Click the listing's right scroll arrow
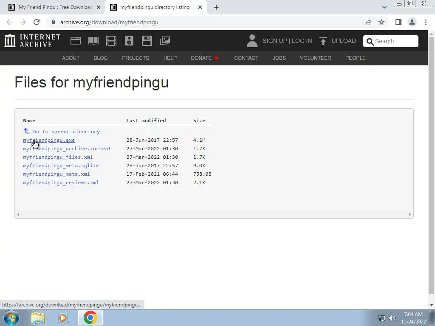 pos(410,214)
